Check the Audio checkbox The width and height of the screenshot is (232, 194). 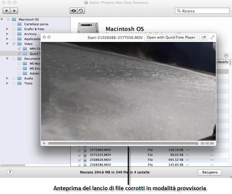pyautogui.click(x=14, y=78)
